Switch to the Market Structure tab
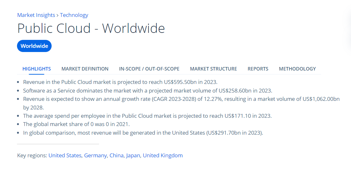 213,69
